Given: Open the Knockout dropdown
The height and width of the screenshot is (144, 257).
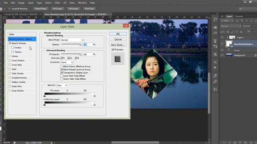Looking at the screenshot, I should point(67,62).
